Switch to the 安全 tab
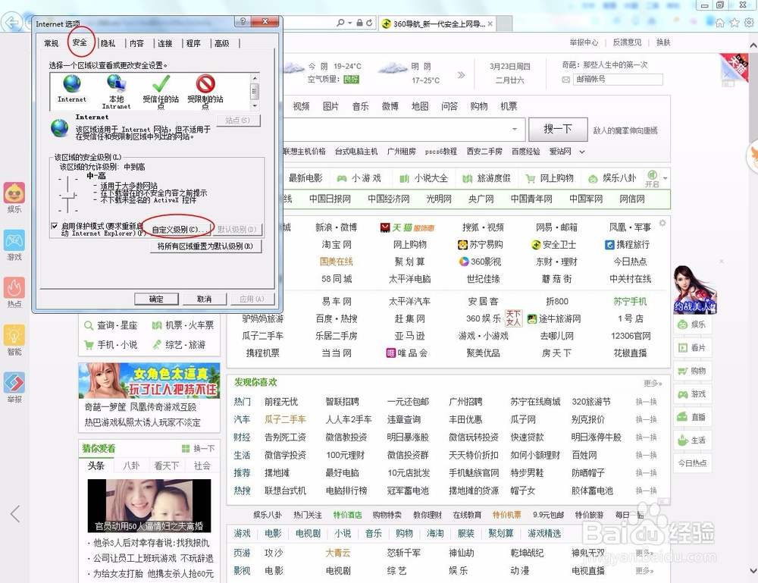 coord(80,42)
